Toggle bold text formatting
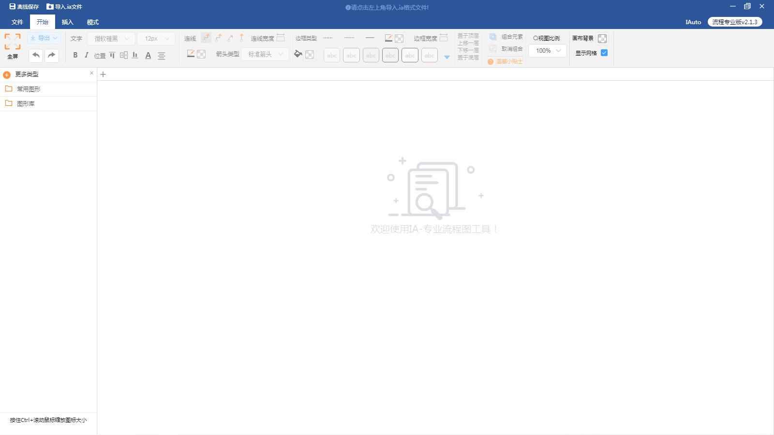Viewport: 774px width, 435px height. click(x=75, y=55)
